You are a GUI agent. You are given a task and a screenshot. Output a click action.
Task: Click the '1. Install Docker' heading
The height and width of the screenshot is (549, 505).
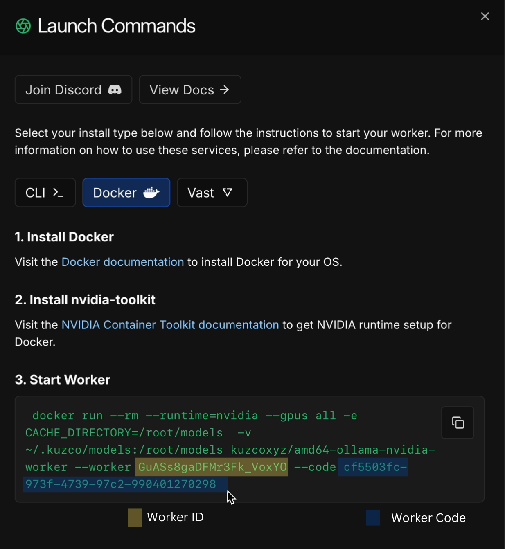[x=64, y=237]
